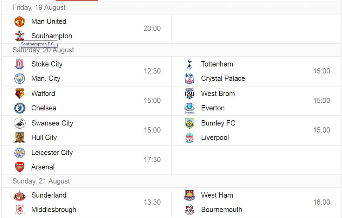This screenshot has height=218, width=342.
Task: Click the West Ham club crest
Action: (x=189, y=195)
